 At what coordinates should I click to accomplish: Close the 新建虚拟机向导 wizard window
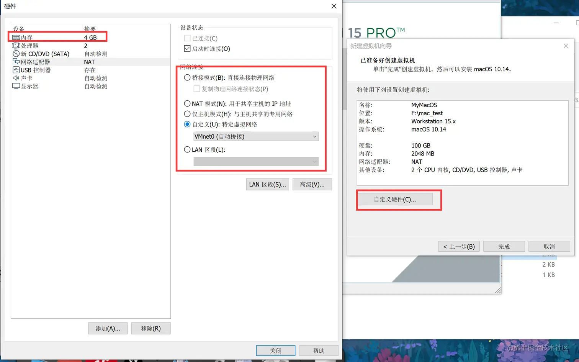coord(566,46)
